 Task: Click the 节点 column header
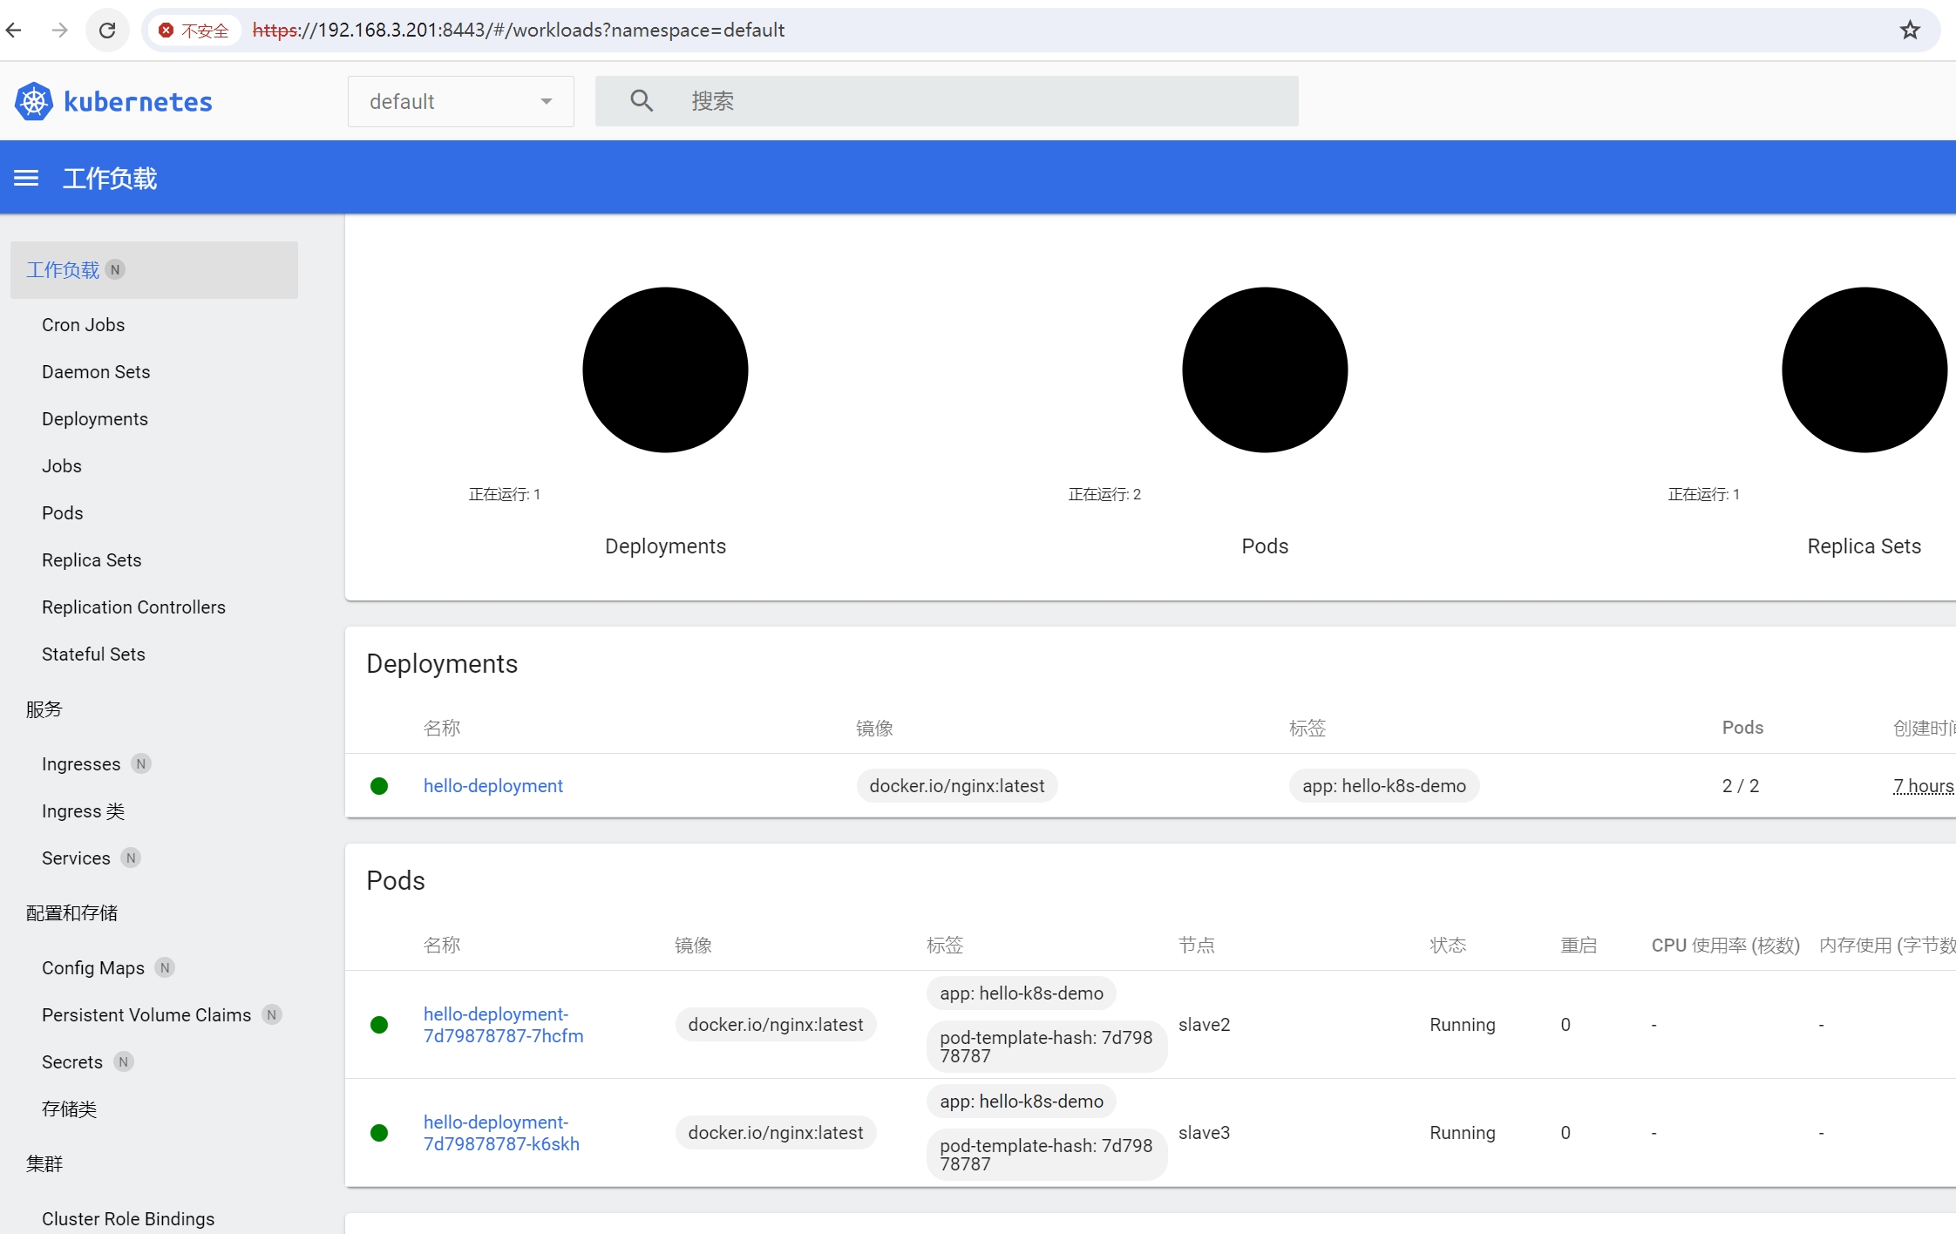(x=1197, y=946)
